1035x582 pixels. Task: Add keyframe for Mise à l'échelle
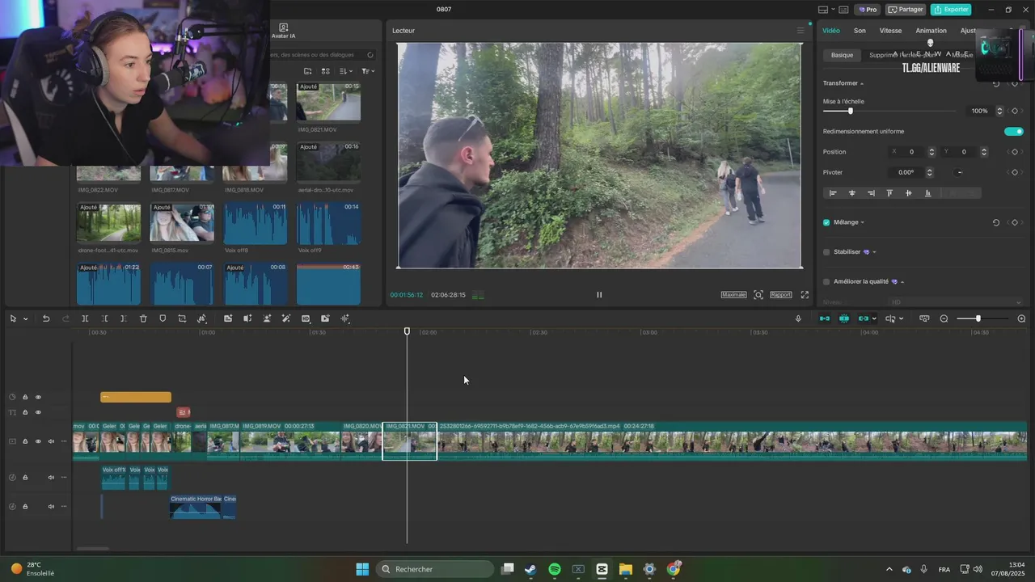[x=1015, y=111]
